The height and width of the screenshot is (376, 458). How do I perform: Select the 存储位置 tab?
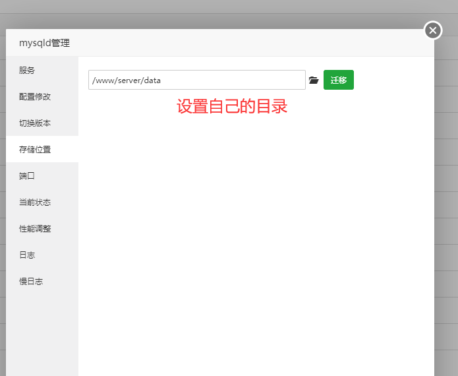tap(42, 149)
